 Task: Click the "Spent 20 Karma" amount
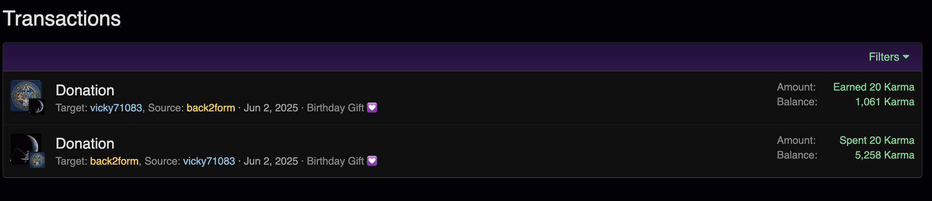[x=877, y=140]
